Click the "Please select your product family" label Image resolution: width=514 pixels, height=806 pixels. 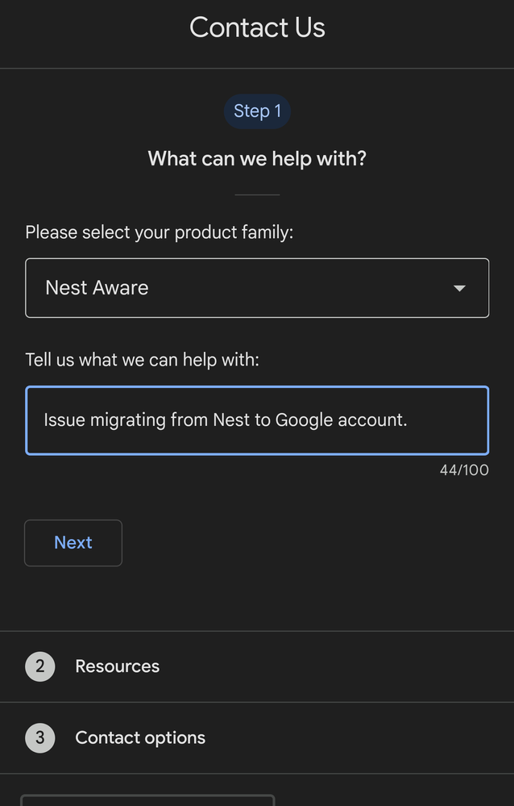(x=160, y=232)
